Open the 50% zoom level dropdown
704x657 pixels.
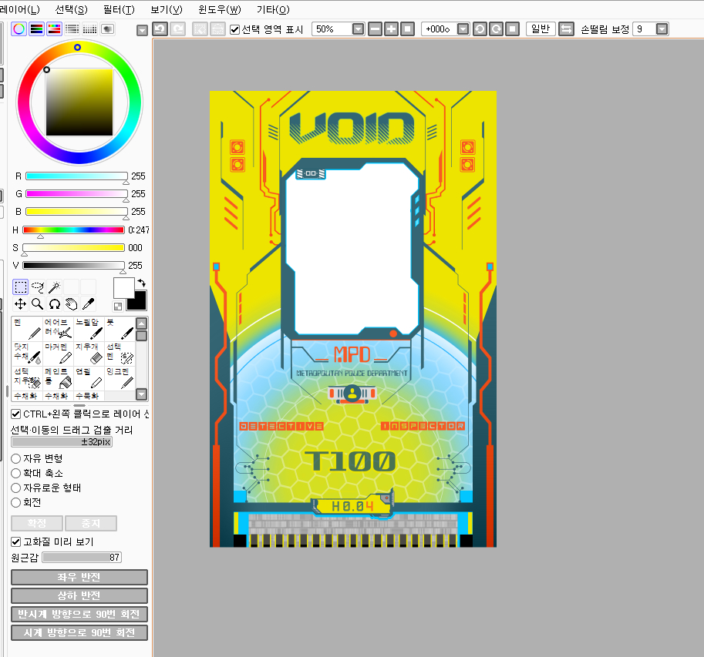click(358, 28)
